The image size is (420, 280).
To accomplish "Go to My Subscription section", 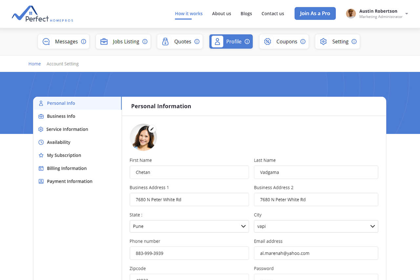I will (x=64, y=155).
